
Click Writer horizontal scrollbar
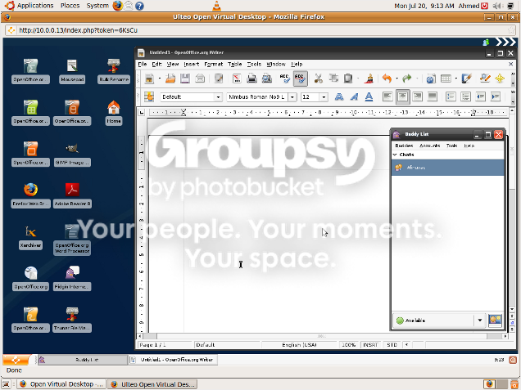tap(320, 336)
